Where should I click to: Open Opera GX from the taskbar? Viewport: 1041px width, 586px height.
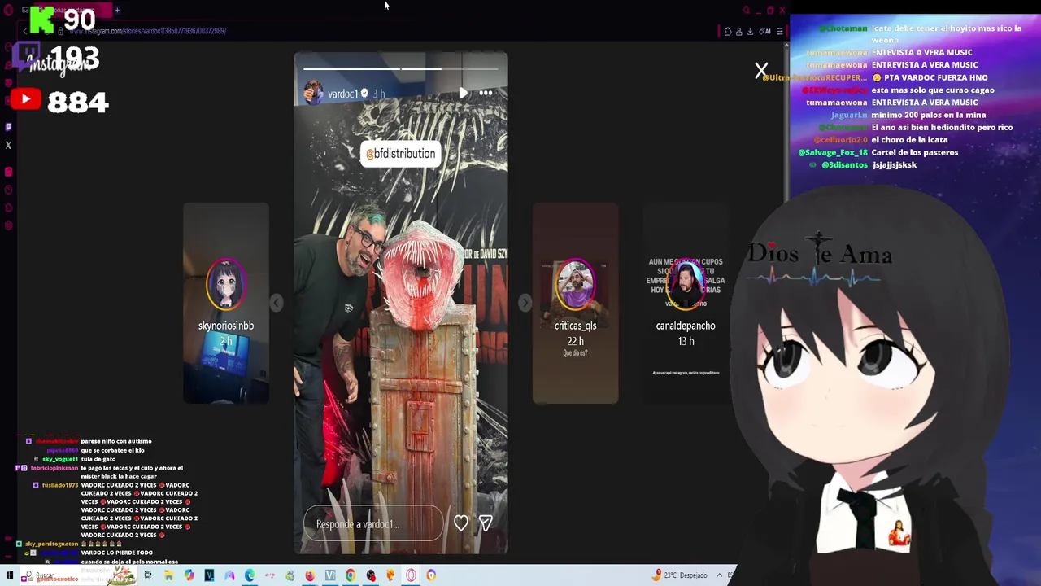tap(411, 575)
